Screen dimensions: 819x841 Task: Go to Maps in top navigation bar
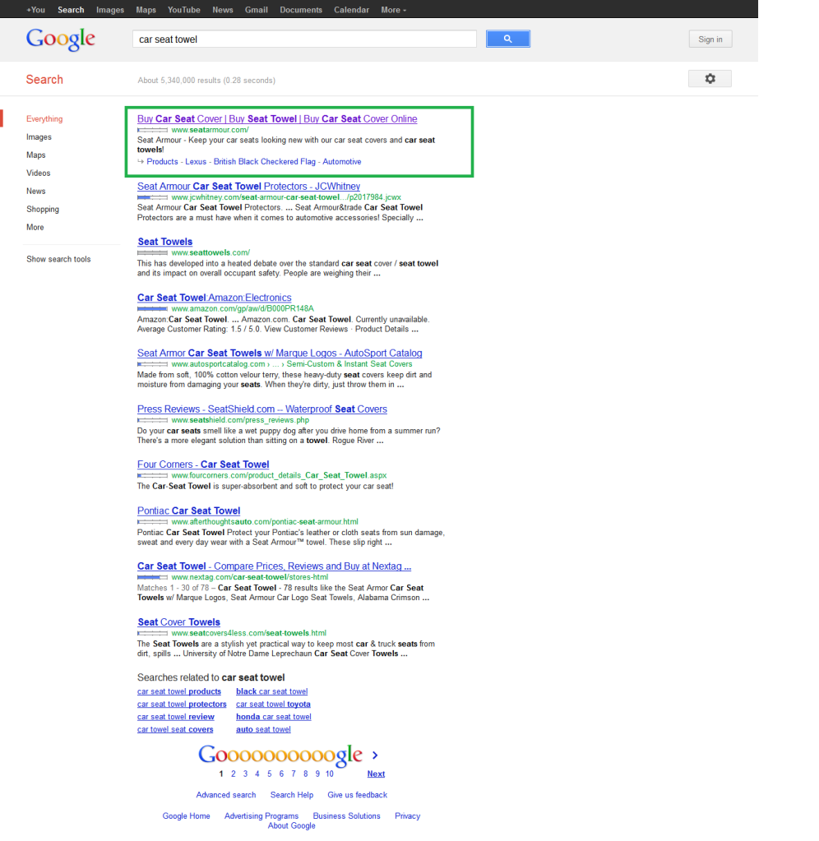click(146, 10)
